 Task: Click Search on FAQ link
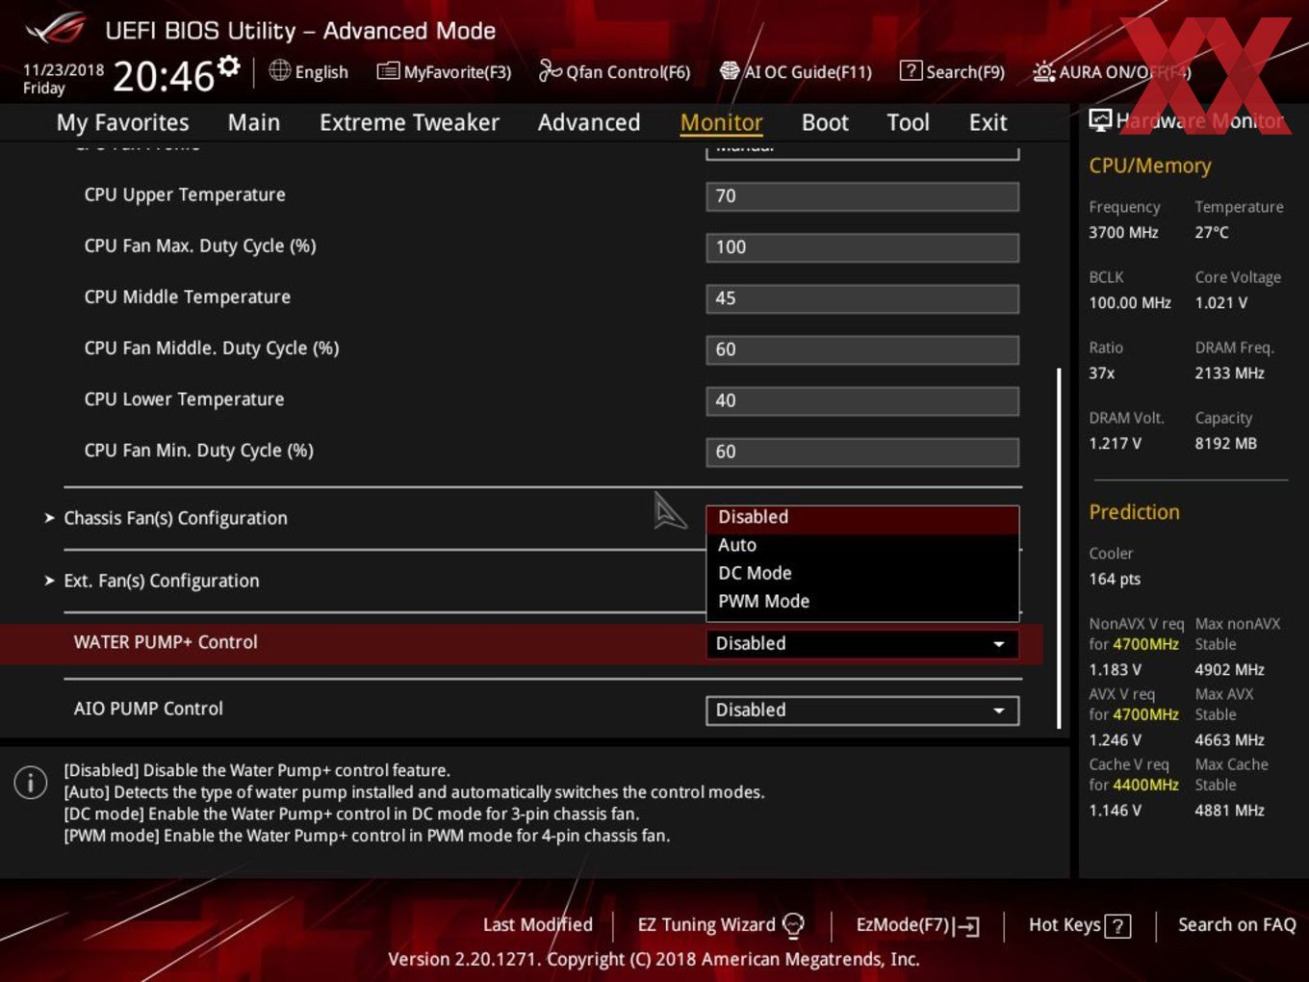click(x=1237, y=924)
